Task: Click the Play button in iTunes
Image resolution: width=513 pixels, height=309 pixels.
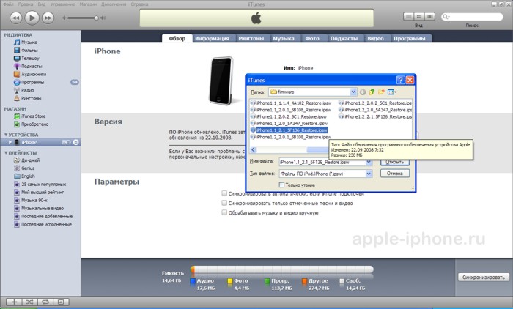Action: click(32, 18)
